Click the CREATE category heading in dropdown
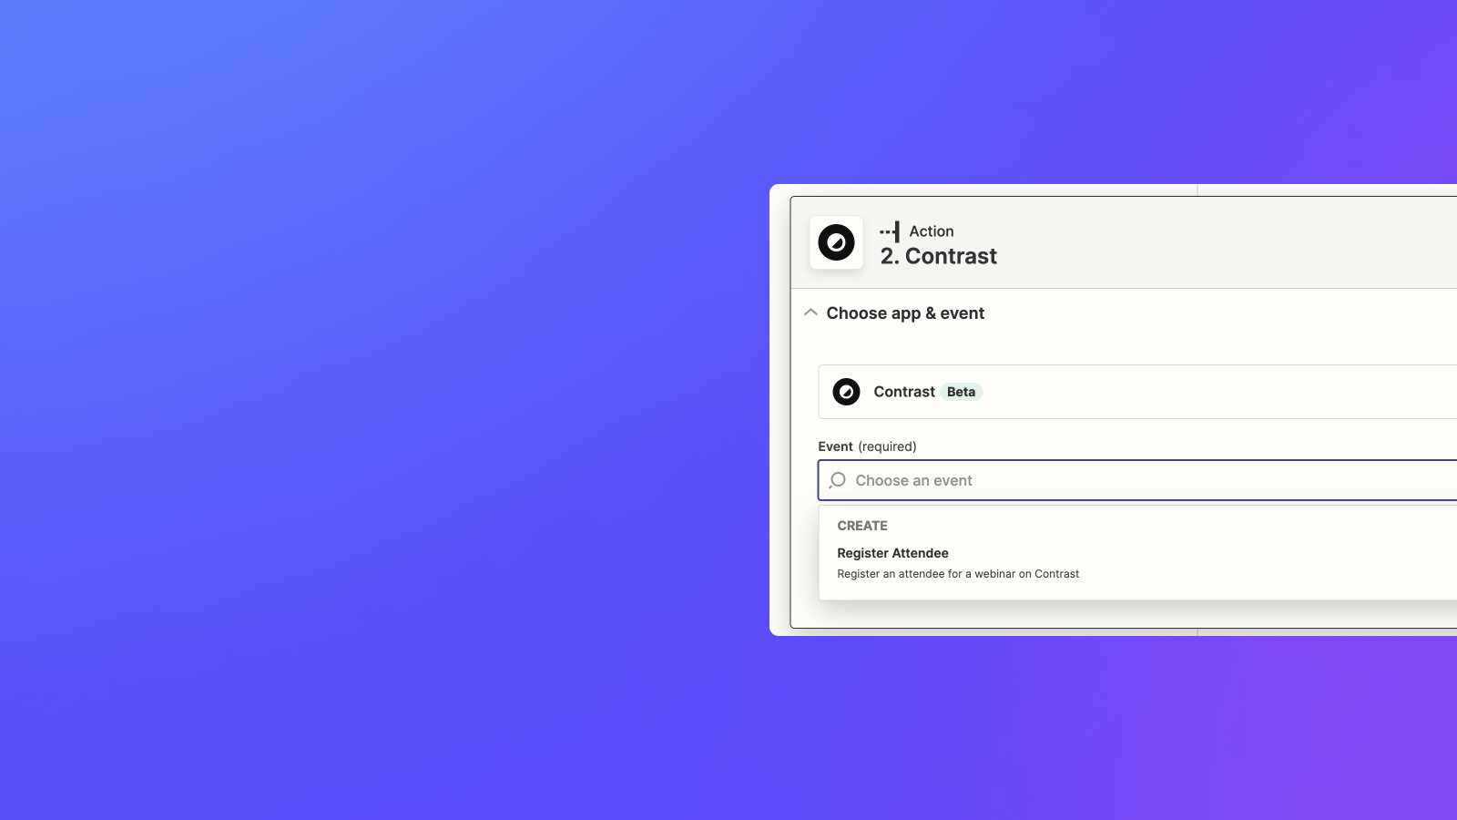Screen dimensions: 1457x820 [862, 526]
